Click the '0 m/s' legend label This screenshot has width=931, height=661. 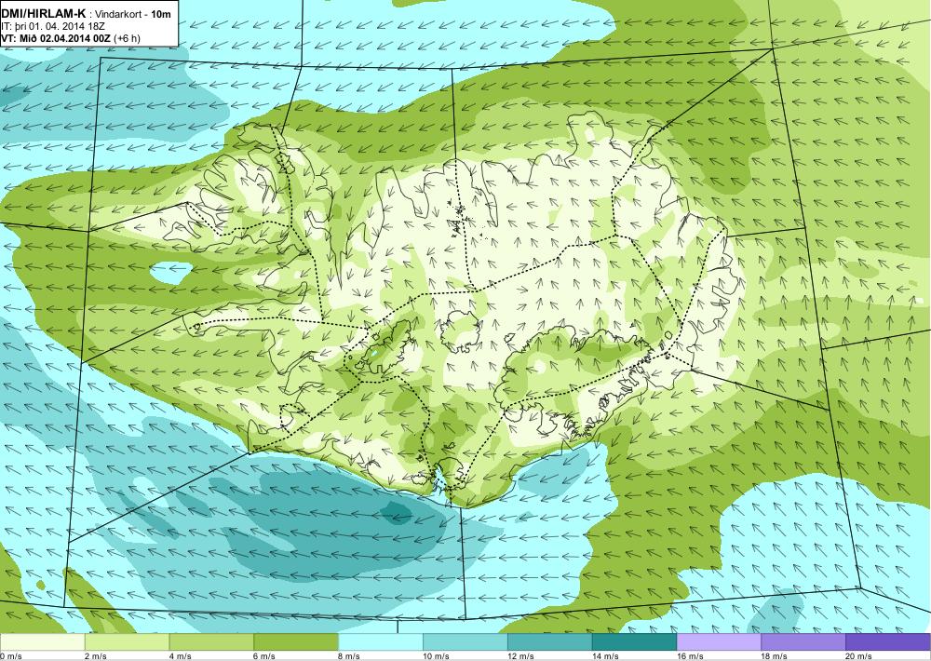tap(11, 656)
